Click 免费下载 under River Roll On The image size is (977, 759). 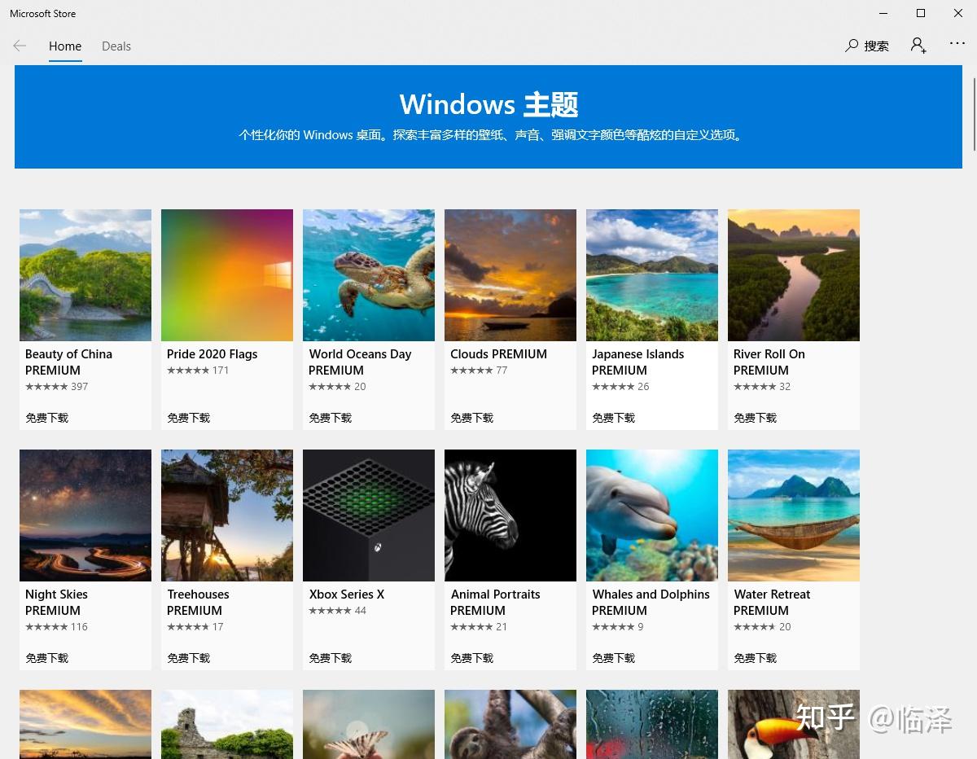(x=756, y=418)
